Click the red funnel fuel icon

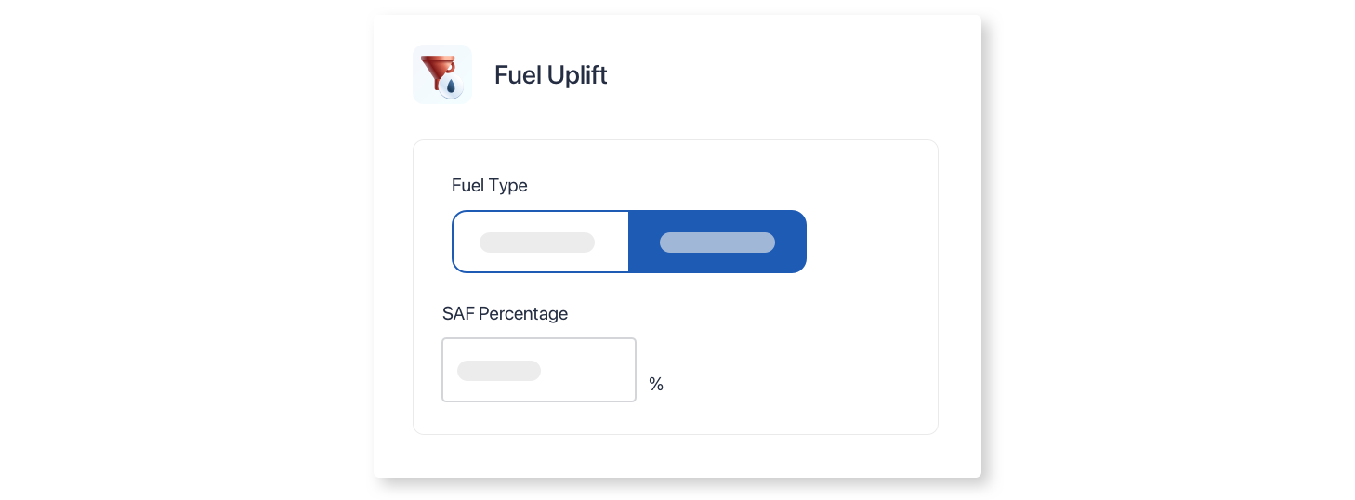pos(438,72)
